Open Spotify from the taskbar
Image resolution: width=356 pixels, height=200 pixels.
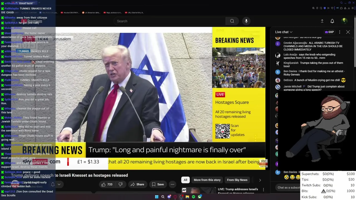(194, 197)
